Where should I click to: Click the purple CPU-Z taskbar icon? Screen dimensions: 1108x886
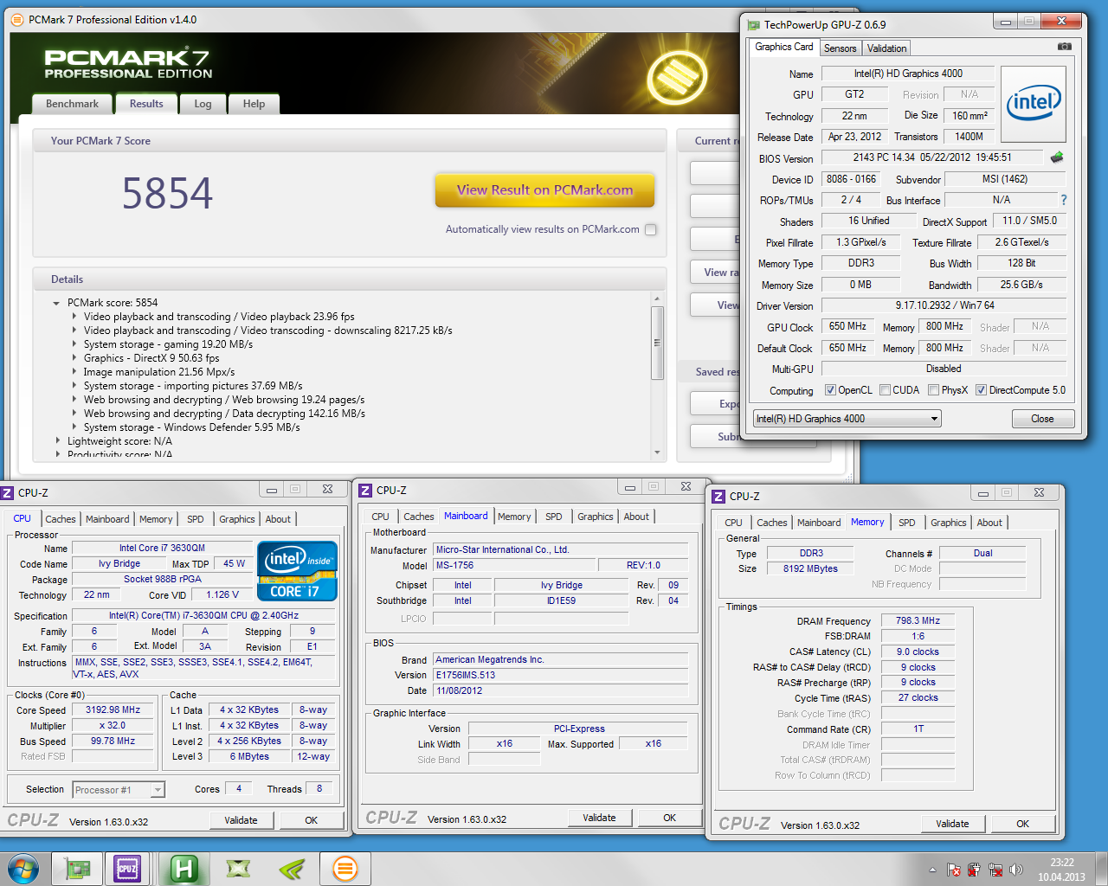[128, 869]
